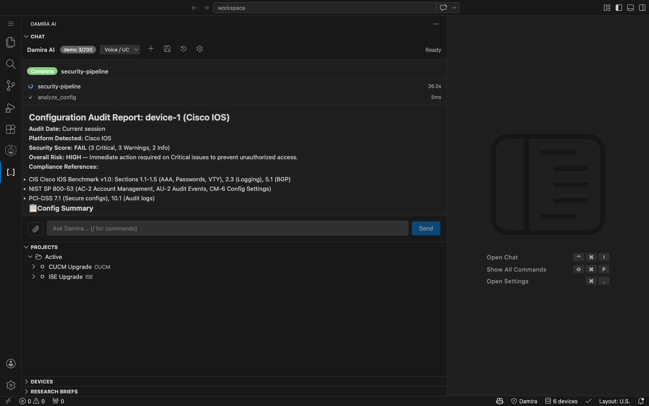Open the Run and Debug view

(11, 107)
